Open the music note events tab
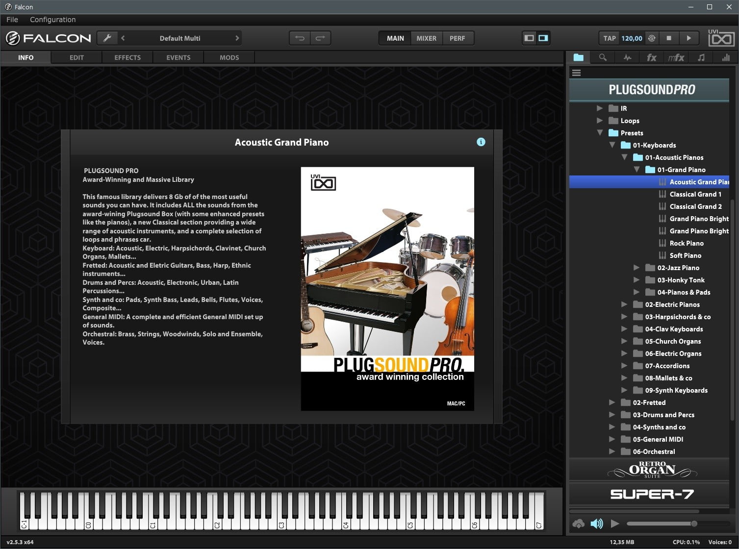 pyautogui.click(x=701, y=57)
